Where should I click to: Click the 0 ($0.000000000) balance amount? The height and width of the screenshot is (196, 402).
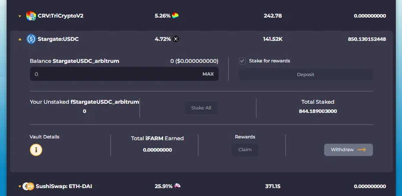[x=194, y=61]
